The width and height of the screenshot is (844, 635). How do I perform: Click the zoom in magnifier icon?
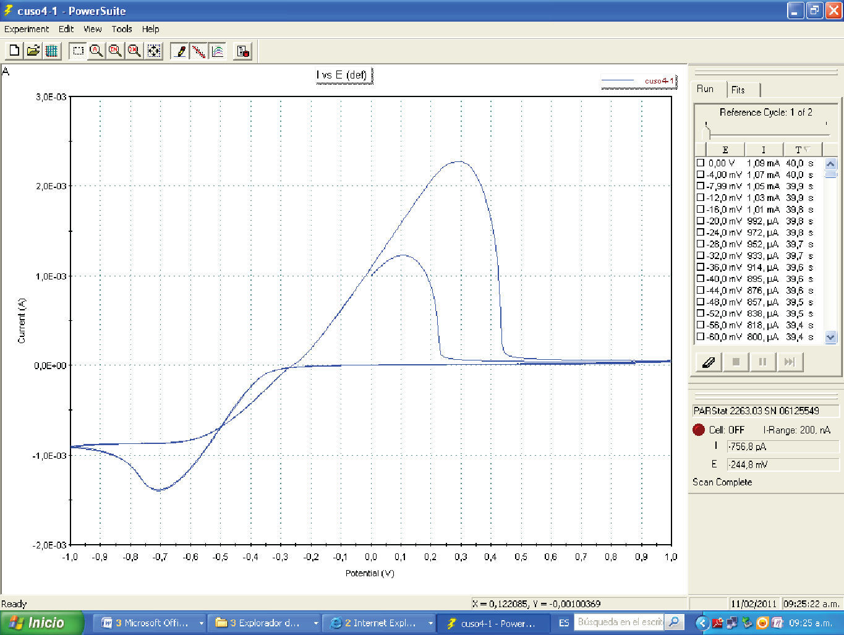click(x=115, y=51)
